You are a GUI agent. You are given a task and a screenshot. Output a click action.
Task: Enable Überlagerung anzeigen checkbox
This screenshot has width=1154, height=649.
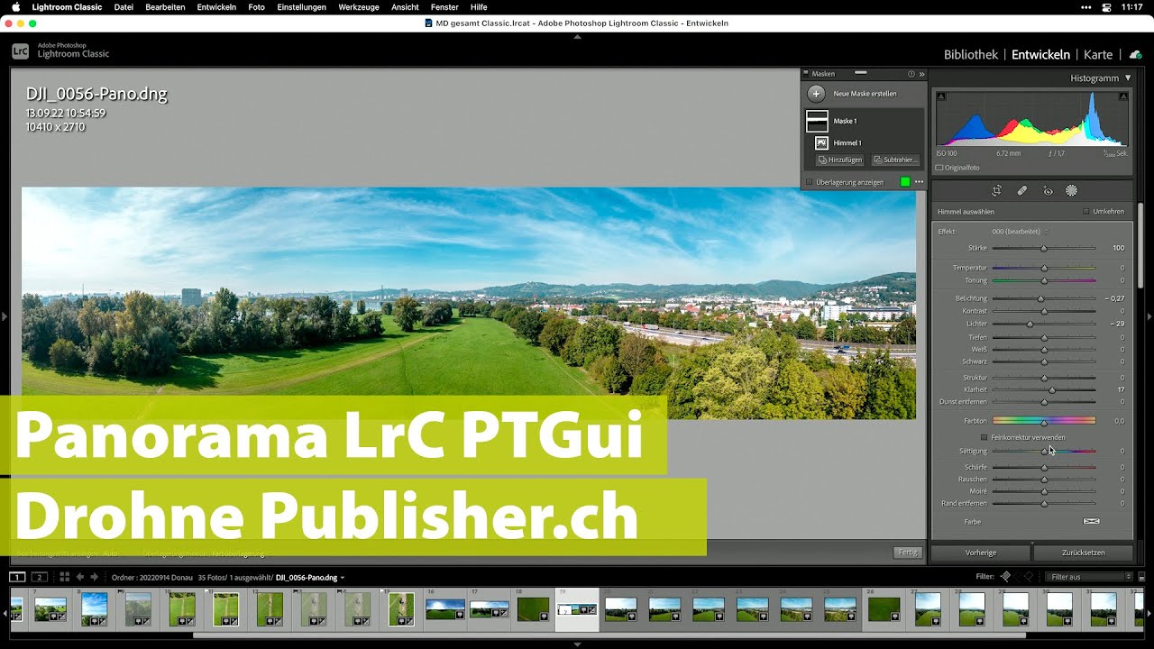point(809,182)
